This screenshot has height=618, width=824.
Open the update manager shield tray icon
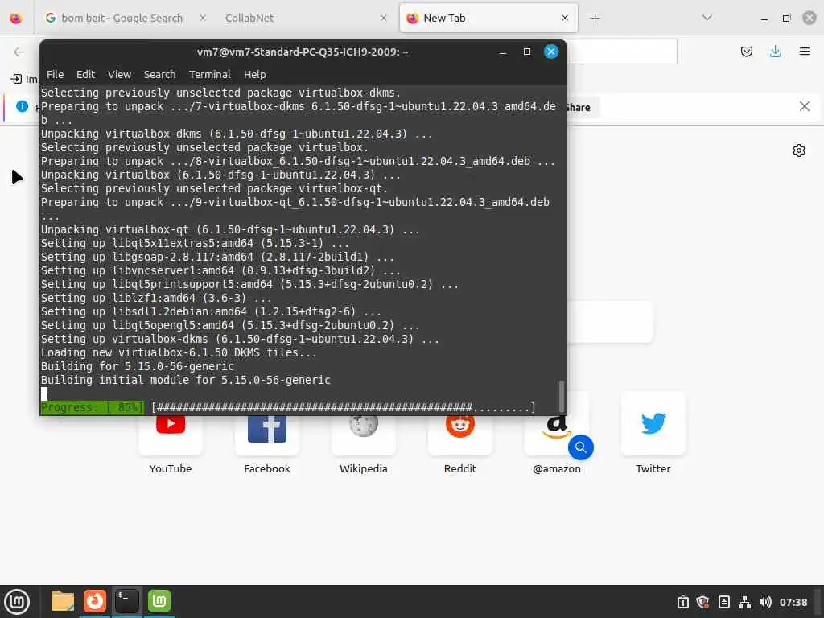point(702,602)
